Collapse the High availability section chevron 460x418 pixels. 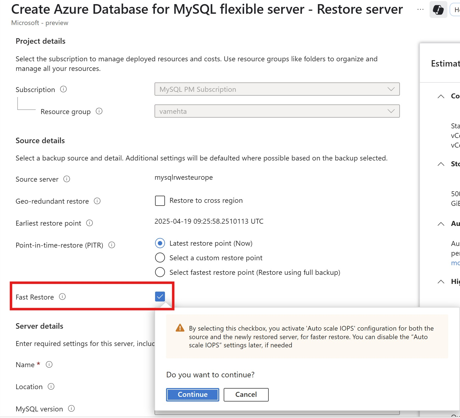click(x=441, y=282)
